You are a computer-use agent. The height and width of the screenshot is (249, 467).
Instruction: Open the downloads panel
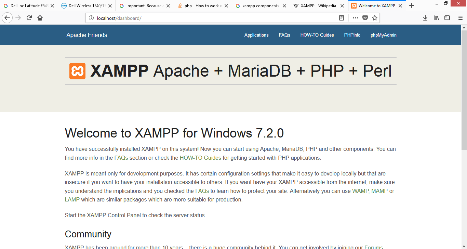pos(425,18)
